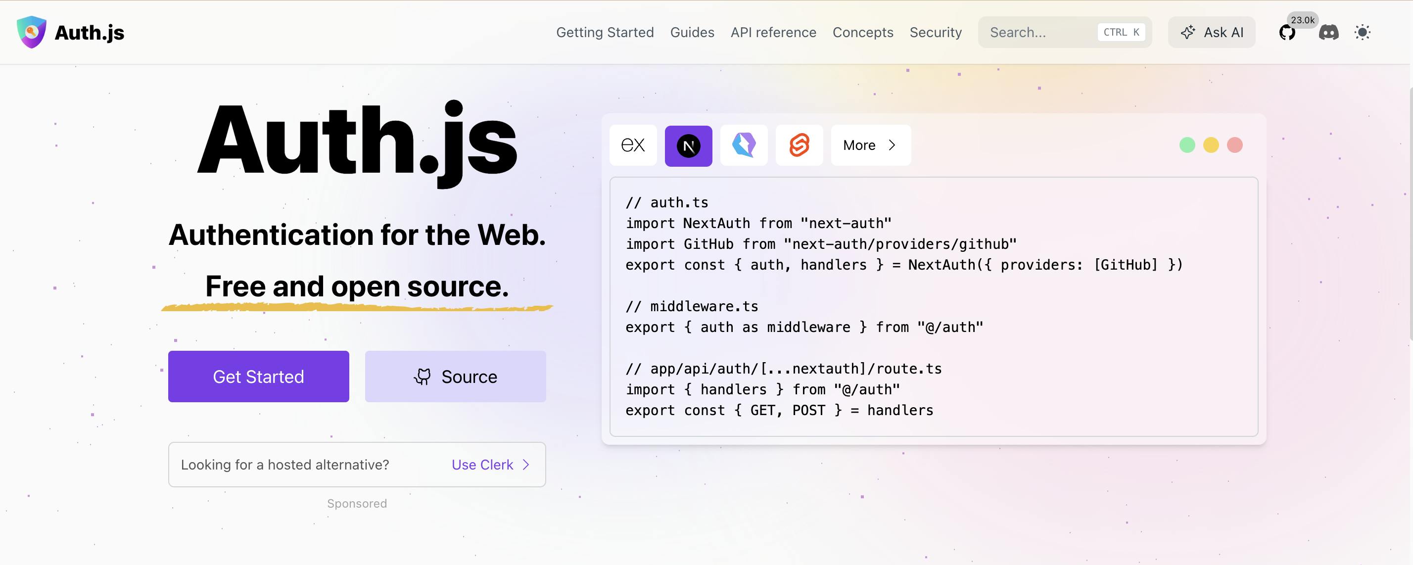This screenshot has height=565, width=1413.
Task: Click the Ask AI sparkle button
Action: pyautogui.click(x=1211, y=32)
